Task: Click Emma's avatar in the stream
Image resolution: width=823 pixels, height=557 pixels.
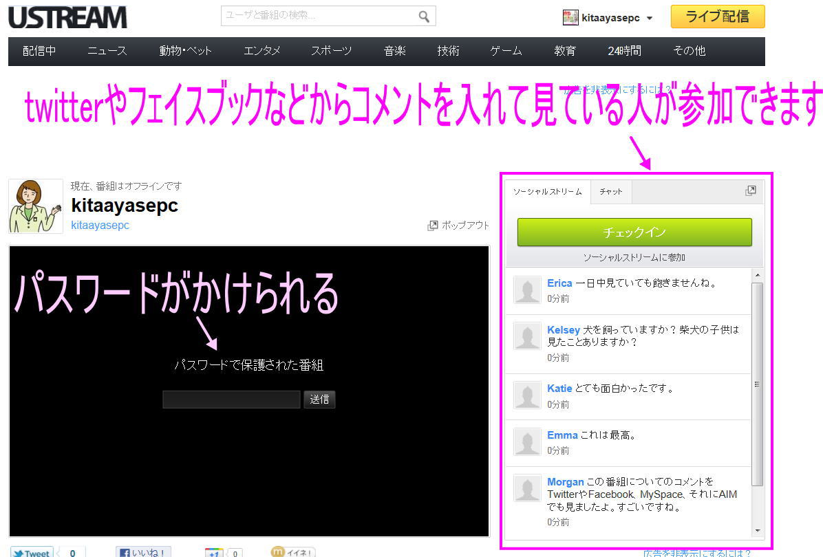Action: point(527,441)
